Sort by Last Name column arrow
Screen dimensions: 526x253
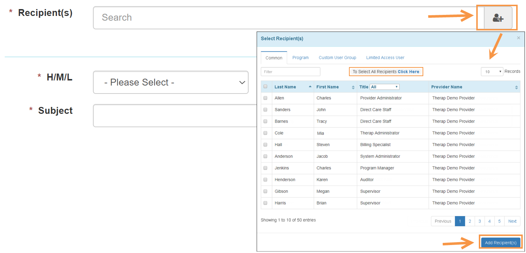(310, 87)
